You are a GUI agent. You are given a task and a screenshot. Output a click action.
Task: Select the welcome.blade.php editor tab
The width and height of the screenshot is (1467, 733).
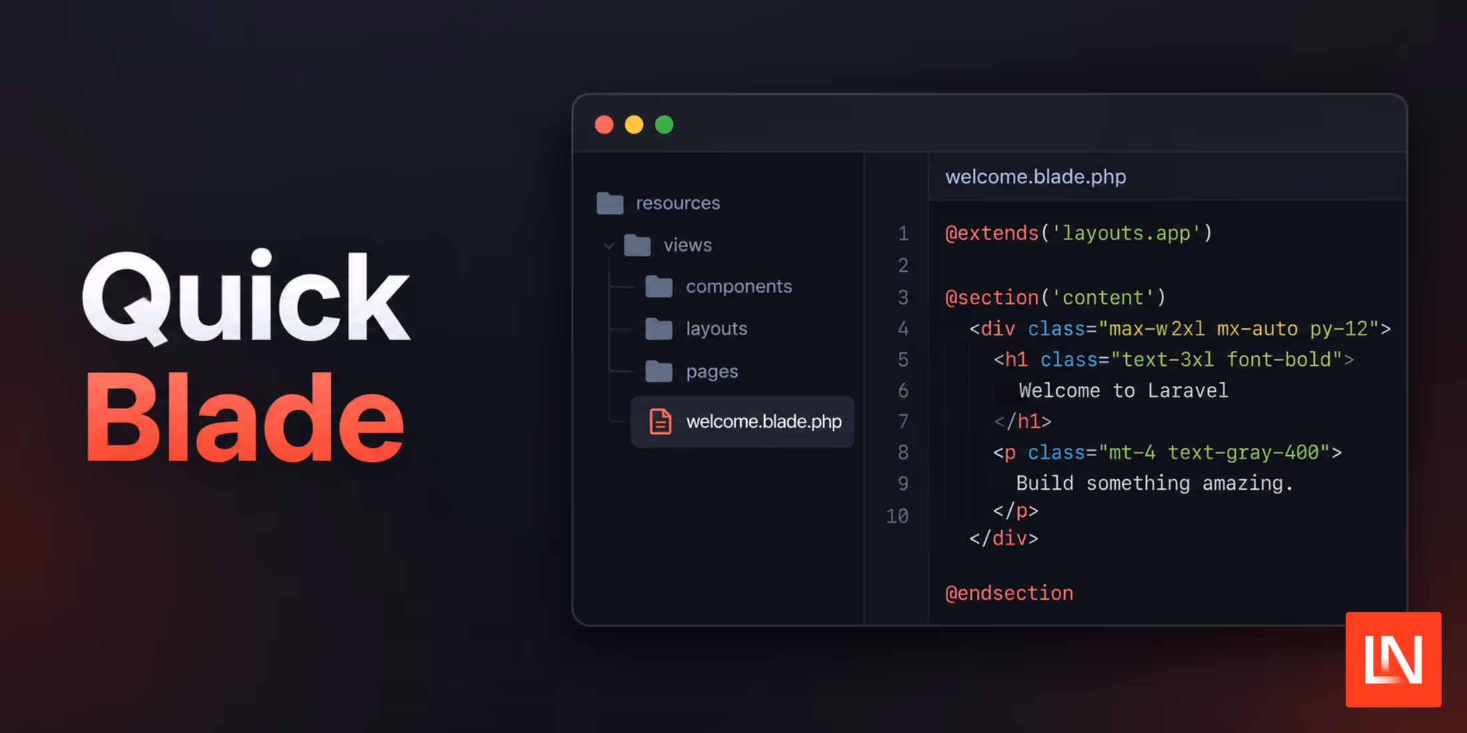[1036, 177]
